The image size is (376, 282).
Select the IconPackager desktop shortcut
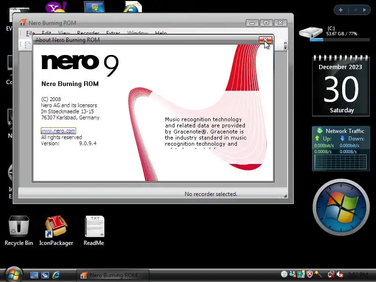[x=56, y=231]
